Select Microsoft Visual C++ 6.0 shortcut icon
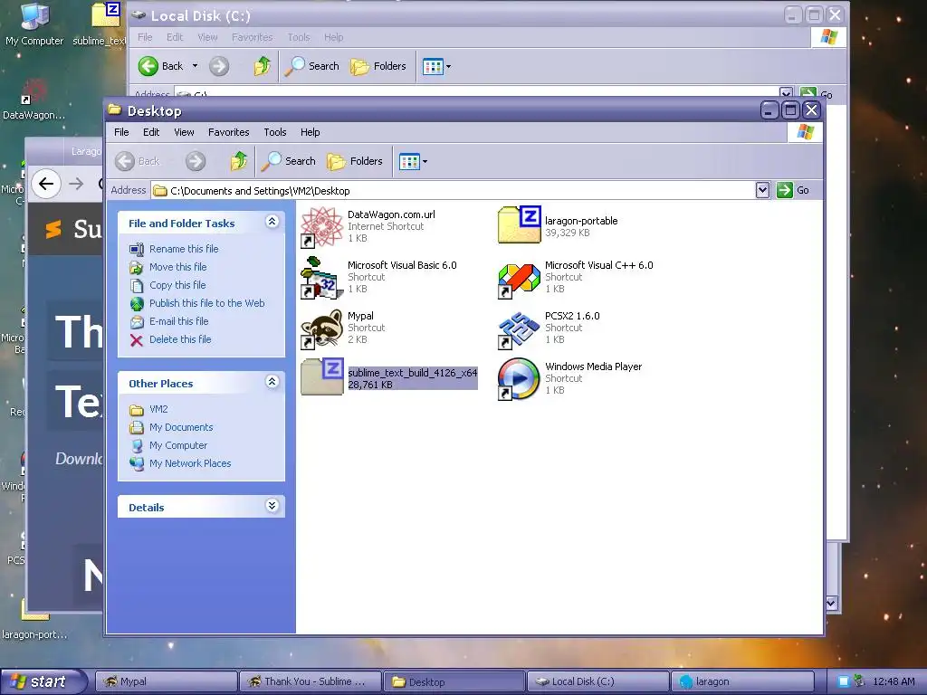 coord(519,278)
